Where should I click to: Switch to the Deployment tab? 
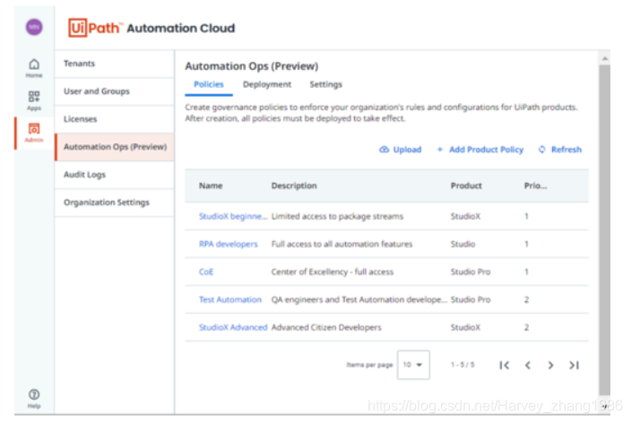tap(266, 84)
